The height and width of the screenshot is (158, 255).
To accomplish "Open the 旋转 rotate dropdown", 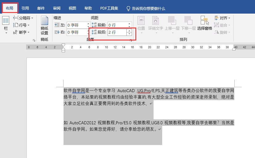I will 222,32.
